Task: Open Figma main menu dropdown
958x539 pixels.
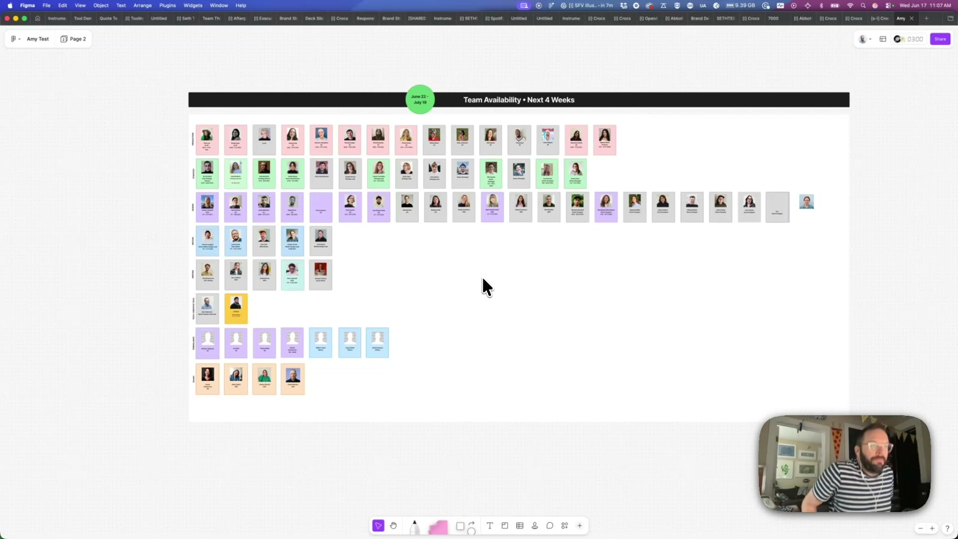Action: 15,39
